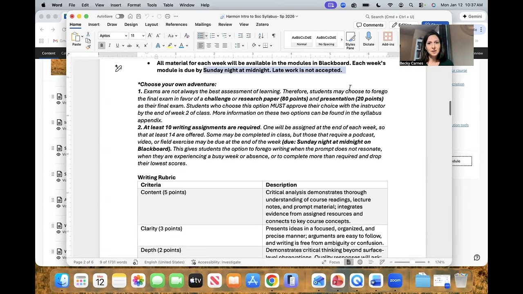Open document title dropdown chevron
The width and height of the screenshot is (523, 294).
pos(297,16)
